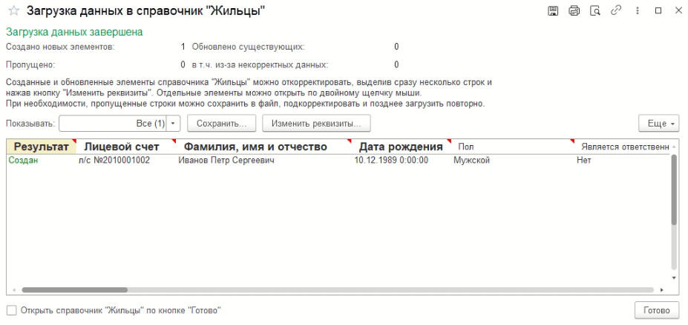Open the "Показывать" filter dropdown arrow

pos(173,124)
